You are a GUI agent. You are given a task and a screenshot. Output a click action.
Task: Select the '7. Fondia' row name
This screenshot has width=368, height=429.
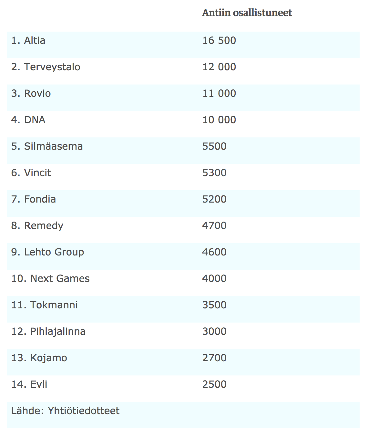click(34, 199)
